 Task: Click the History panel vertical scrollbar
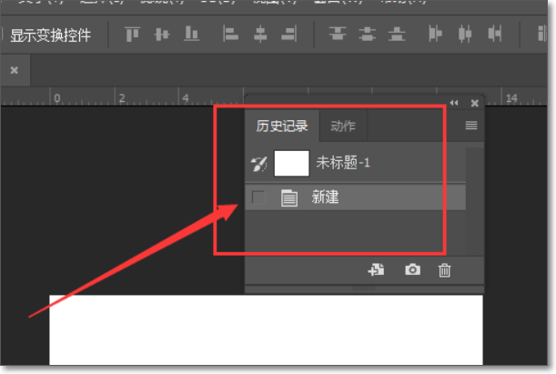coord(474,201)
